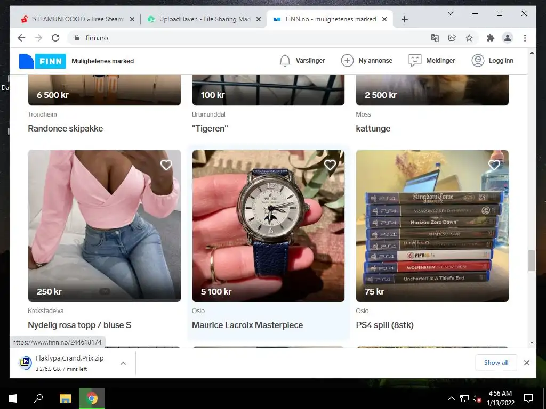
Task: Click the Trondheim location text
Action: pyautogui.click(x=42, y=114)
